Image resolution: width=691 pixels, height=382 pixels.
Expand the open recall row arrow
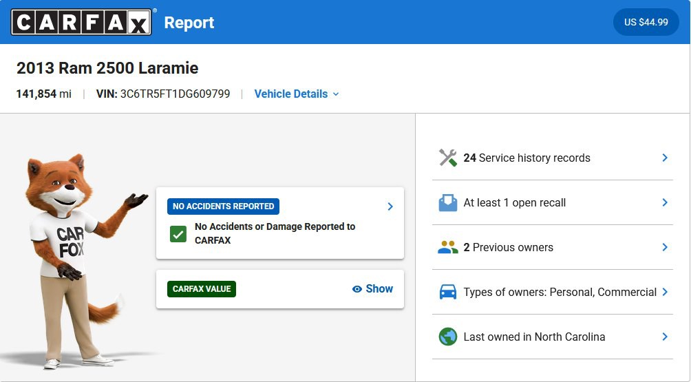pyautogui.click(x=665, y=202)
